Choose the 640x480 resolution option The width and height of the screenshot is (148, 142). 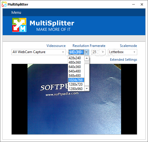(x=76, y=71)
